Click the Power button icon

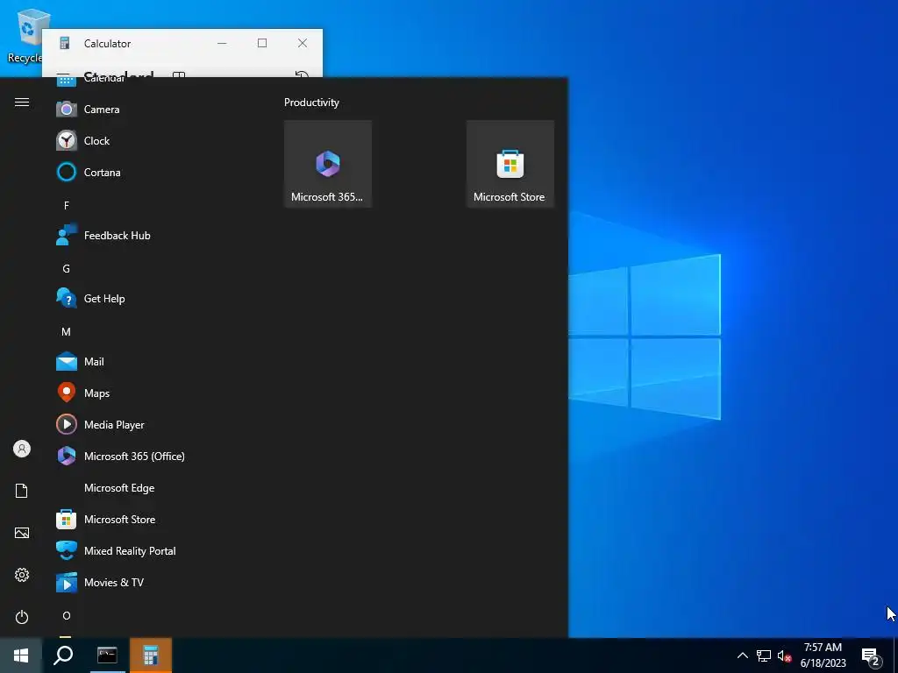coord(22,617)
